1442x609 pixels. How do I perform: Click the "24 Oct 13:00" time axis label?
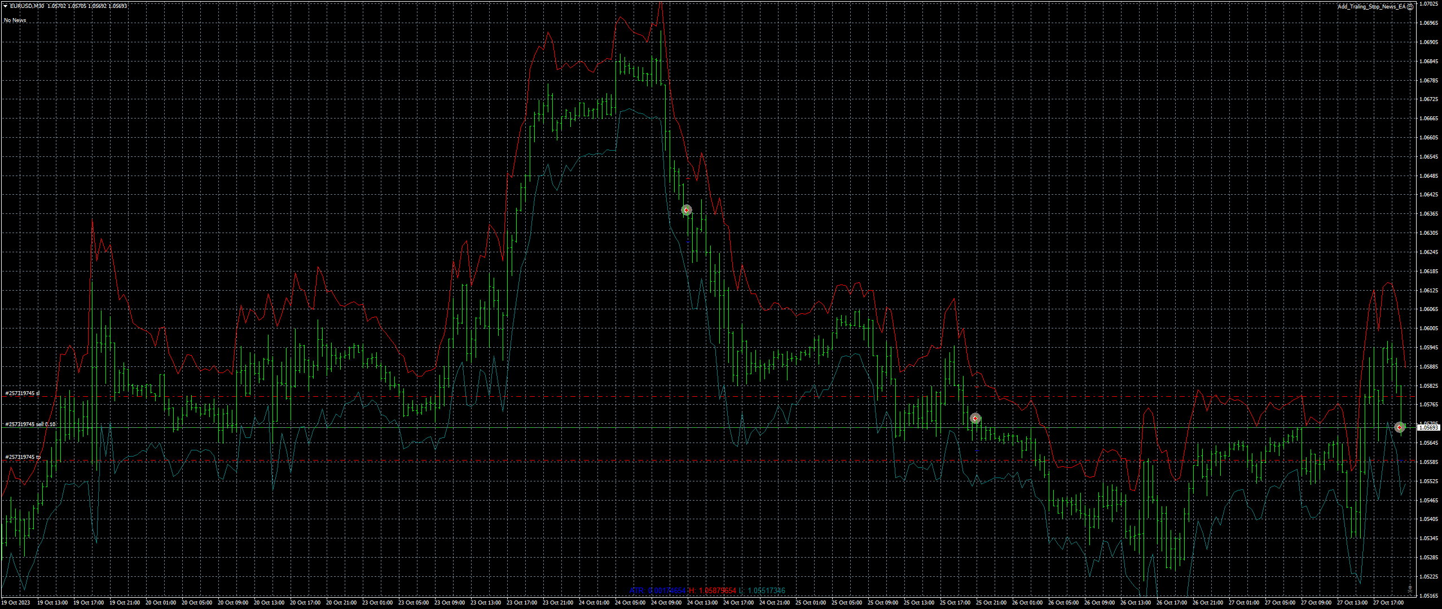[x=702, y=603]
